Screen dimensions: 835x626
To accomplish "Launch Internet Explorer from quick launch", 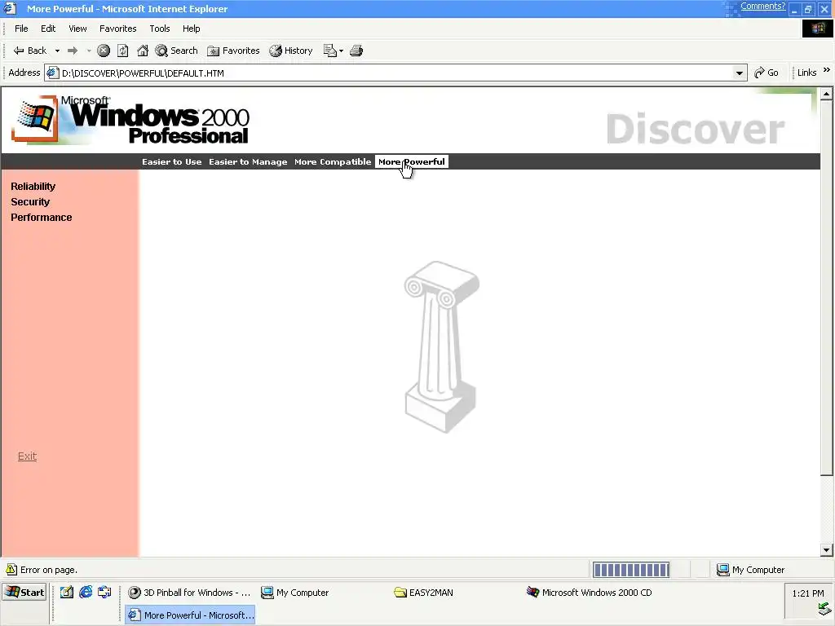I will coord(86,592).
